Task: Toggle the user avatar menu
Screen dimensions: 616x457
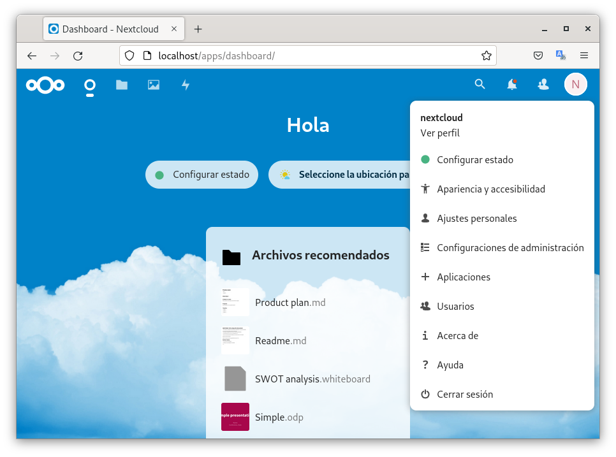Action: [575, 84]
